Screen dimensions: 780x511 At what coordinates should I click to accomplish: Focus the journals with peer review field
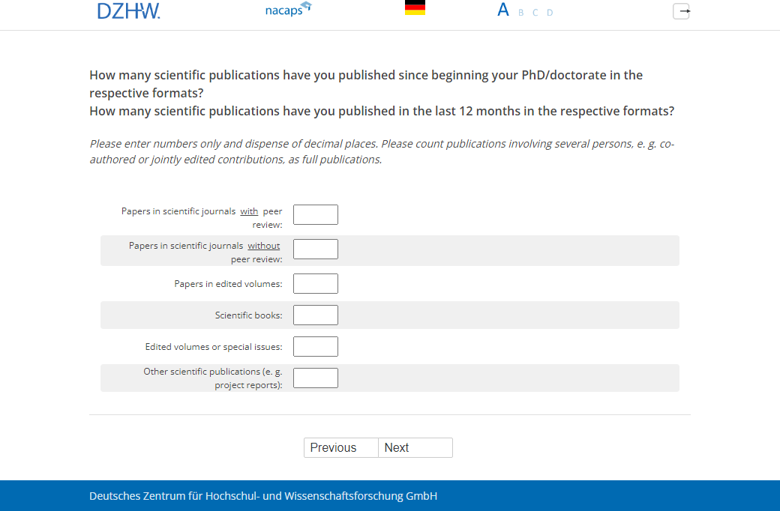[316, 215]
